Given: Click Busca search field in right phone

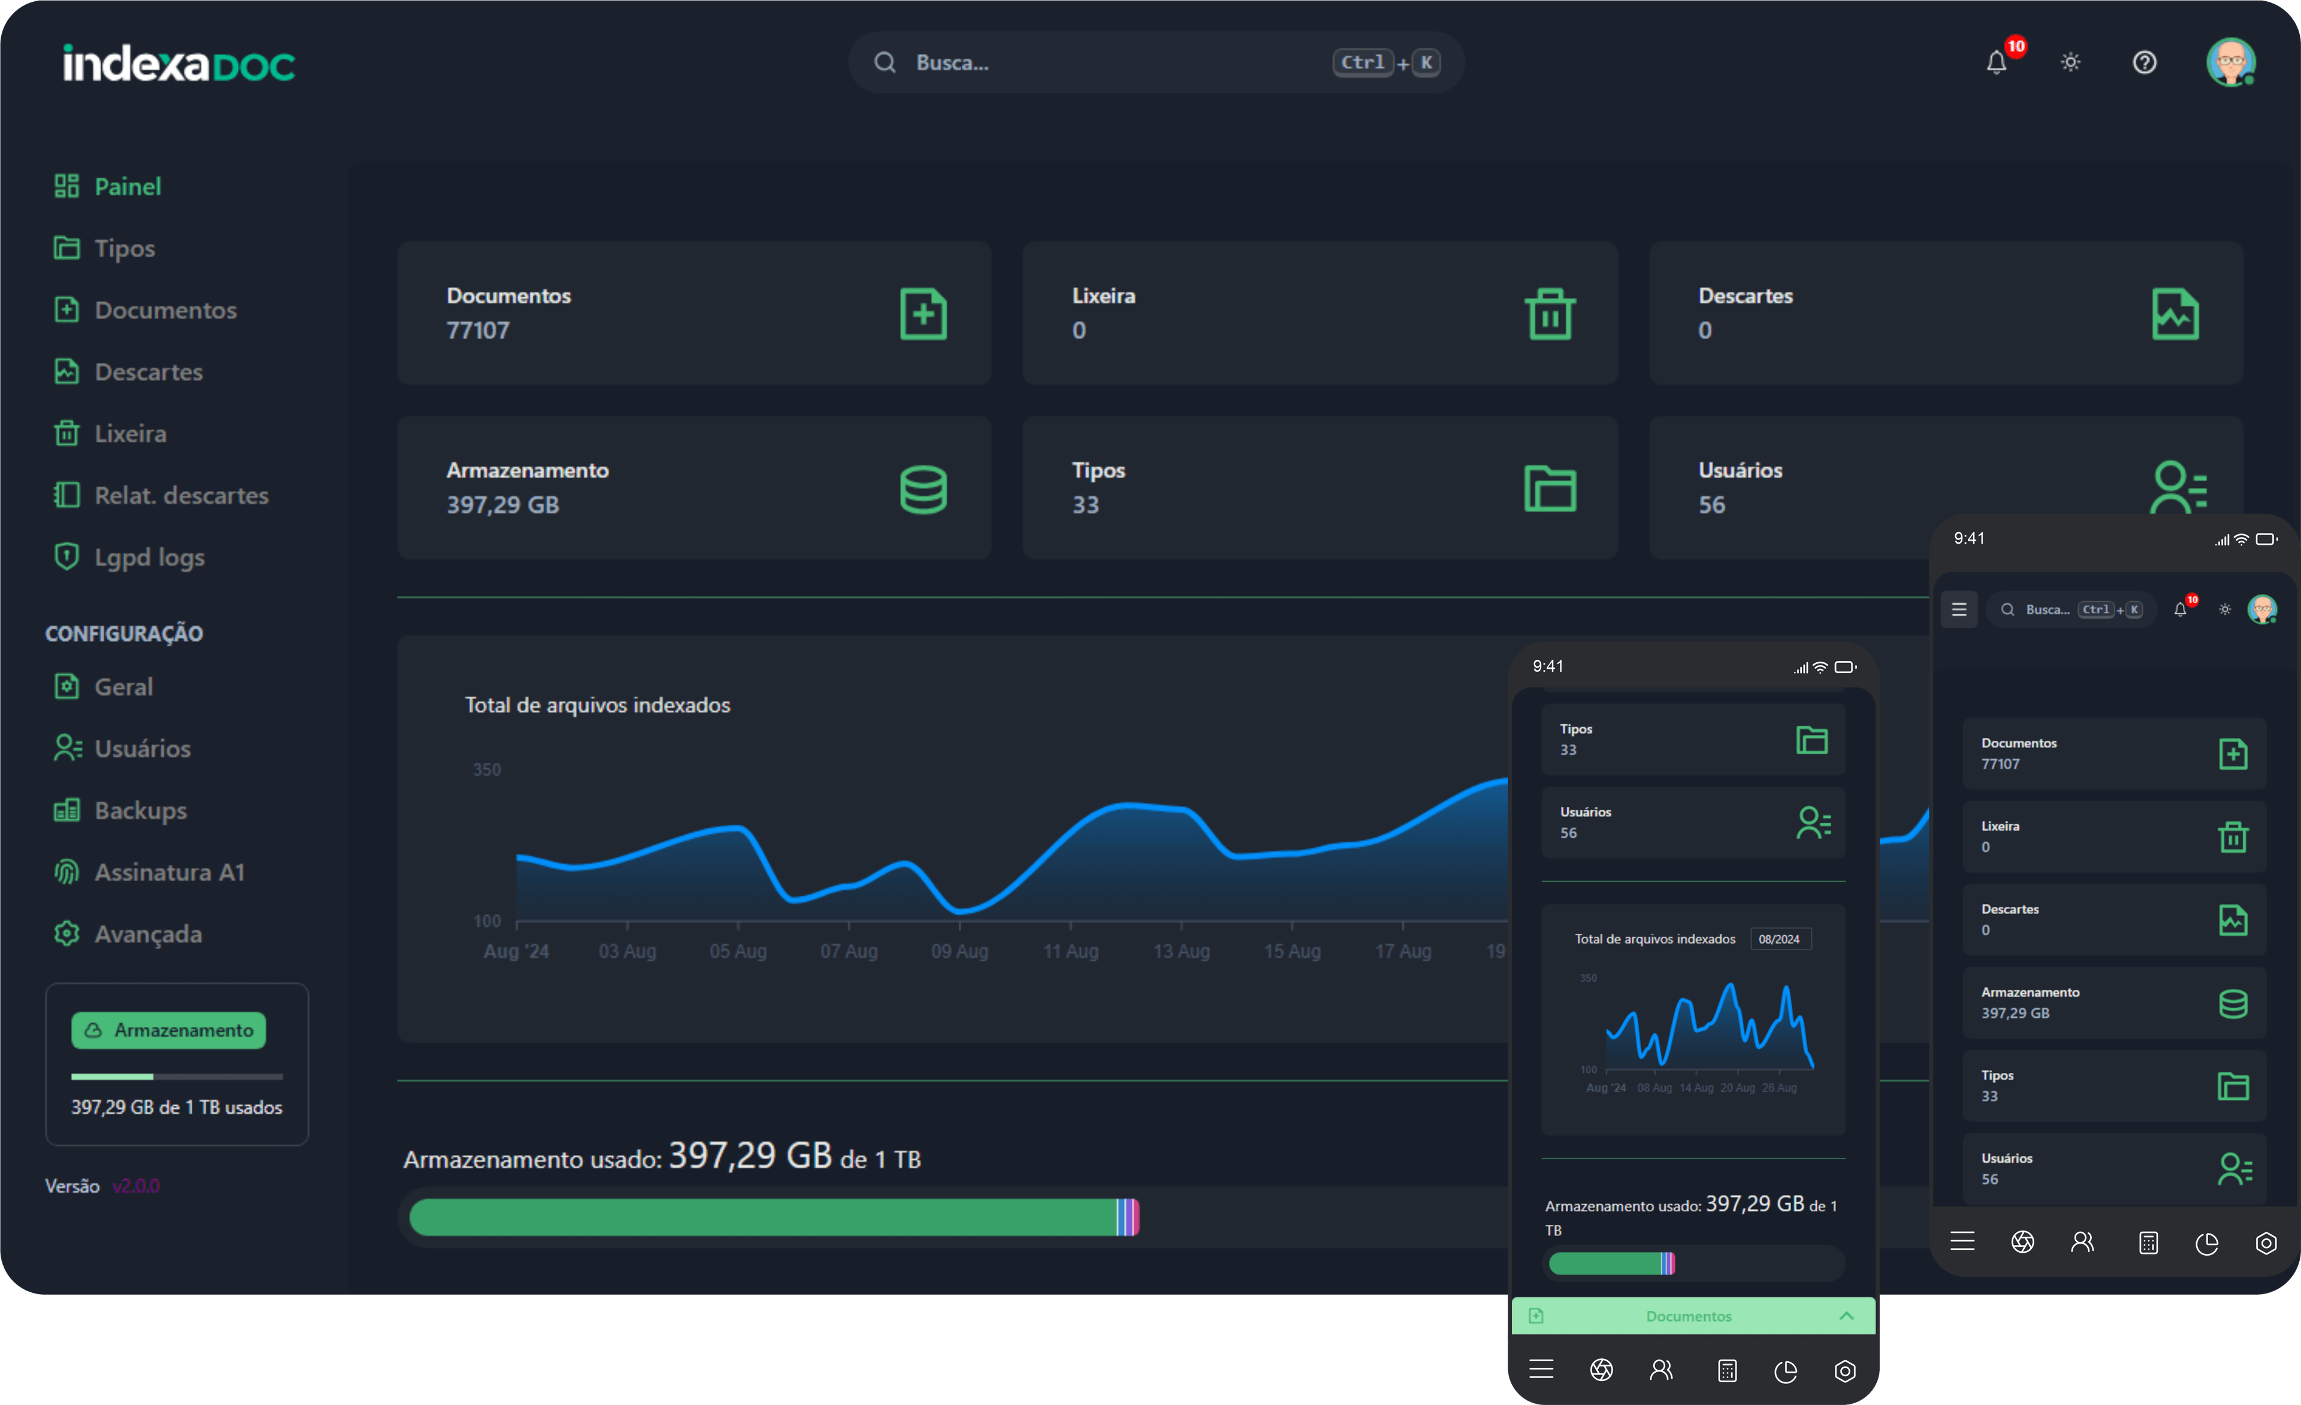Looking at the screenshot, I should pos(2071,609).
